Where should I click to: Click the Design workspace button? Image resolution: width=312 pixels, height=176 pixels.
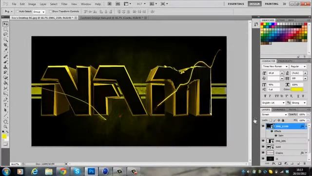[254, 4]
